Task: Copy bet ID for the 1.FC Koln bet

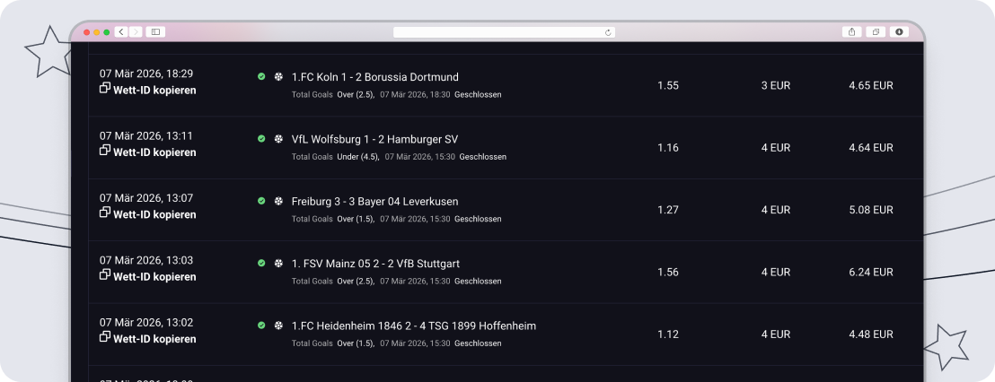Action: coord(148,90)
